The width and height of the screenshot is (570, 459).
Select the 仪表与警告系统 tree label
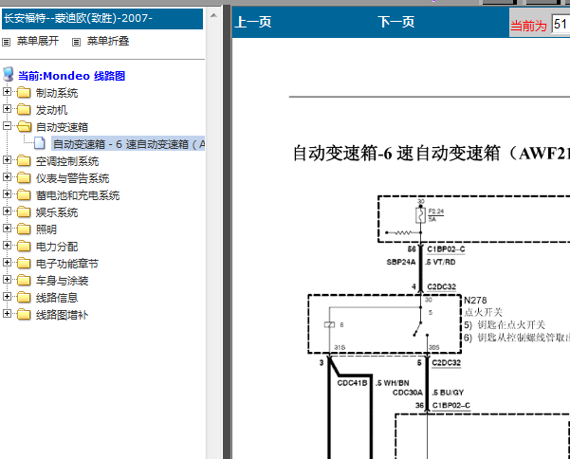click(x=72, y=178)
